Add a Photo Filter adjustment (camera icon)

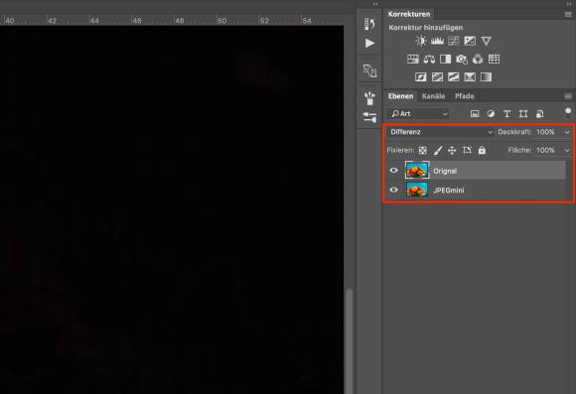coord(462,60)
